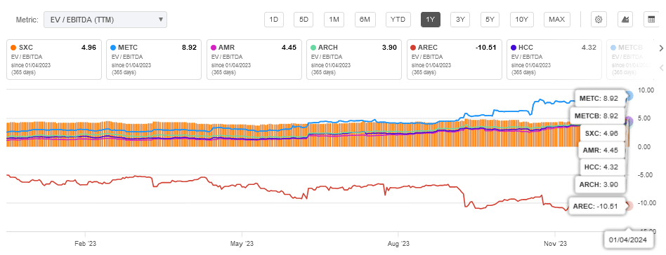The image size is (666, 255).
Task: Click the Aug '23 axis label
Action: 398,244
